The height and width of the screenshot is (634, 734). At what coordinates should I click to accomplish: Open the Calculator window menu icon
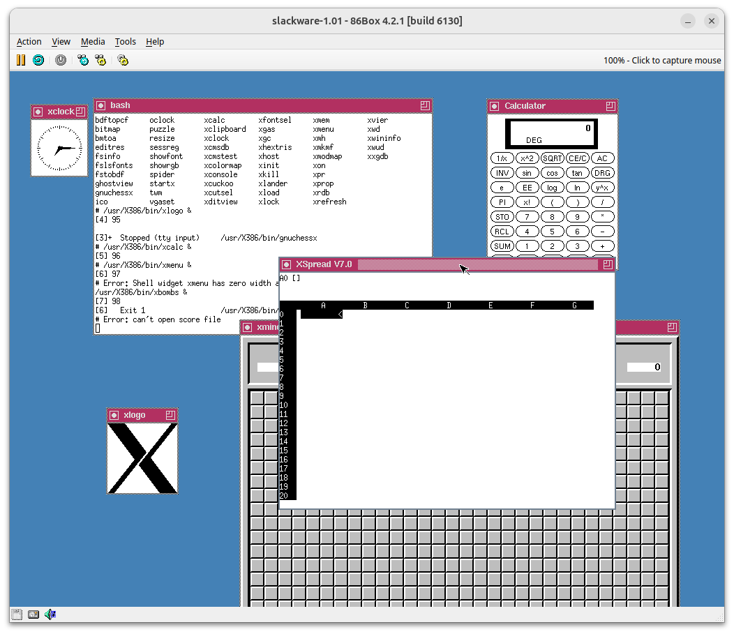point(494,106)
